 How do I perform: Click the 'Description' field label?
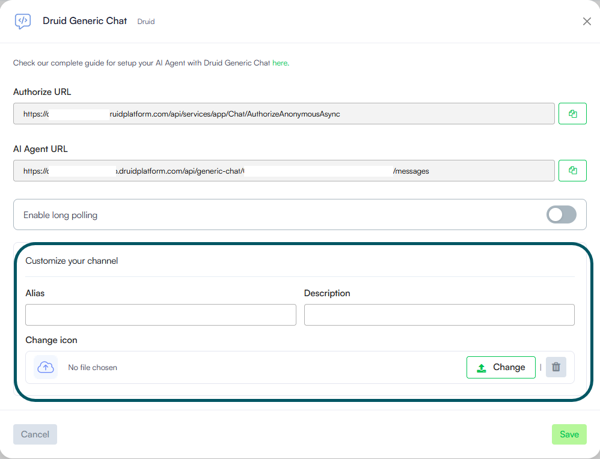[327, 293]
